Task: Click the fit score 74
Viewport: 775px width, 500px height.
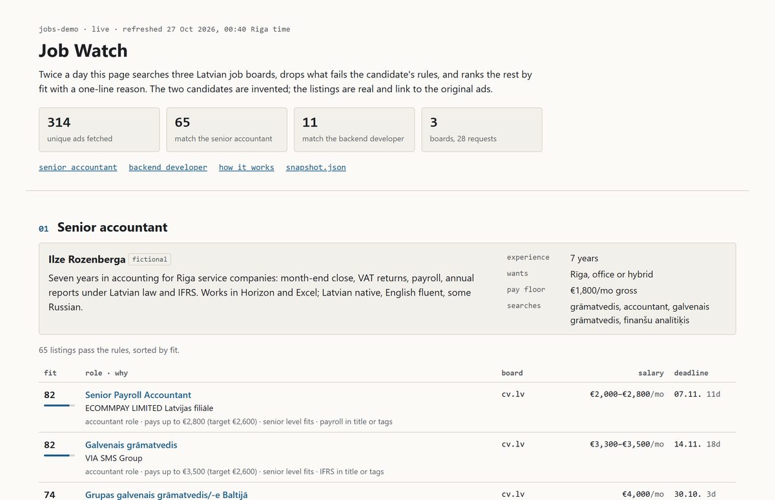Action: (x=50, y=495)
